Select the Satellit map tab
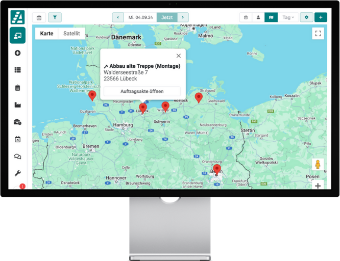340x261 pixels. [71, 34]
